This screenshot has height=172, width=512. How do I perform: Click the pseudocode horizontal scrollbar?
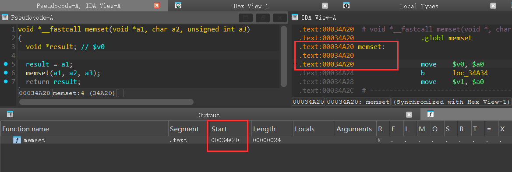[x=106, y=102]
